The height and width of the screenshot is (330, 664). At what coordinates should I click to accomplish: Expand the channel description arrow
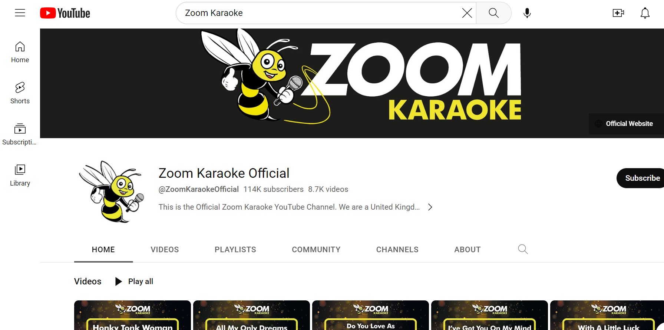430,207
